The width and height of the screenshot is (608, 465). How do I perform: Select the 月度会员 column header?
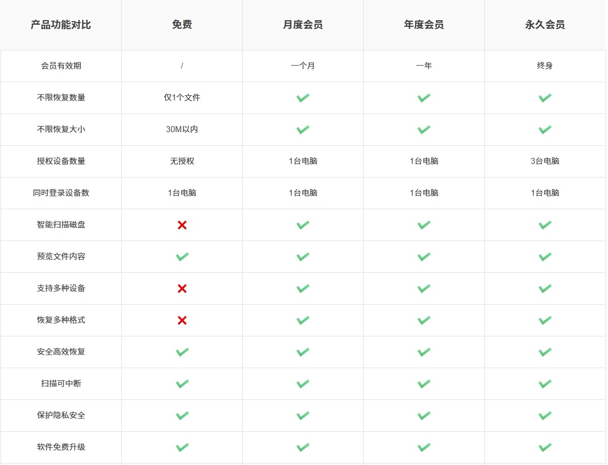303,25
